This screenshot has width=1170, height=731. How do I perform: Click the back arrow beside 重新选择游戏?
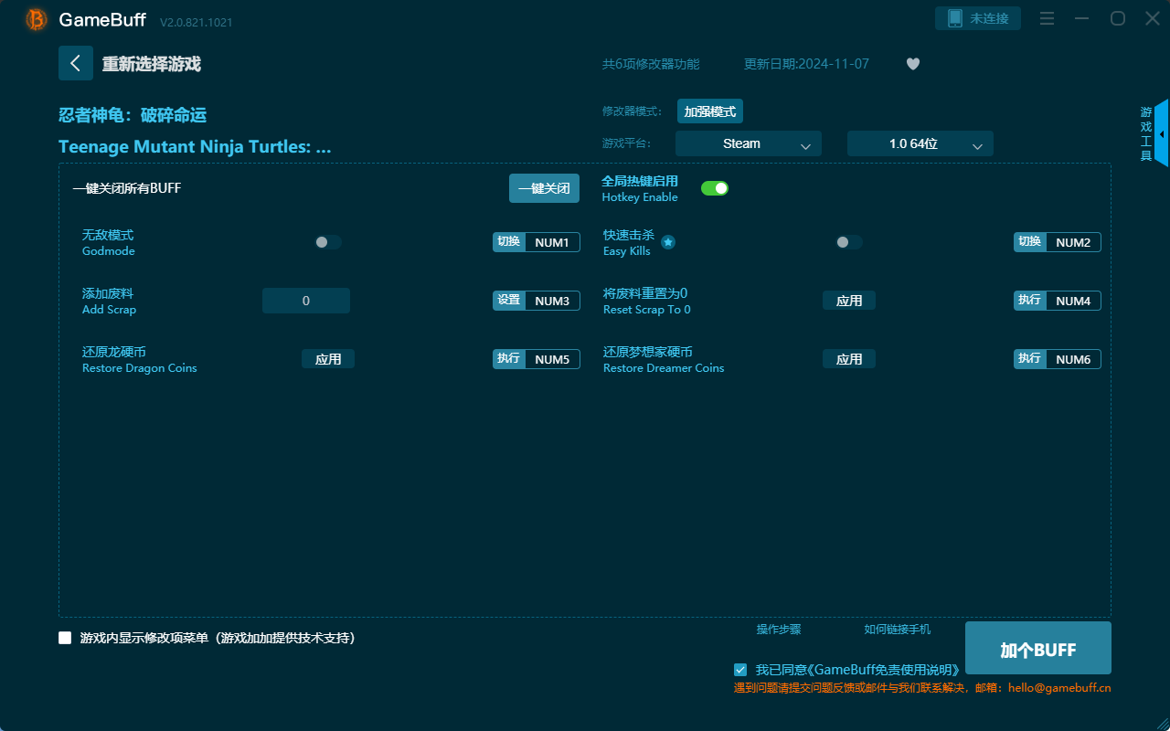(76, 62)
